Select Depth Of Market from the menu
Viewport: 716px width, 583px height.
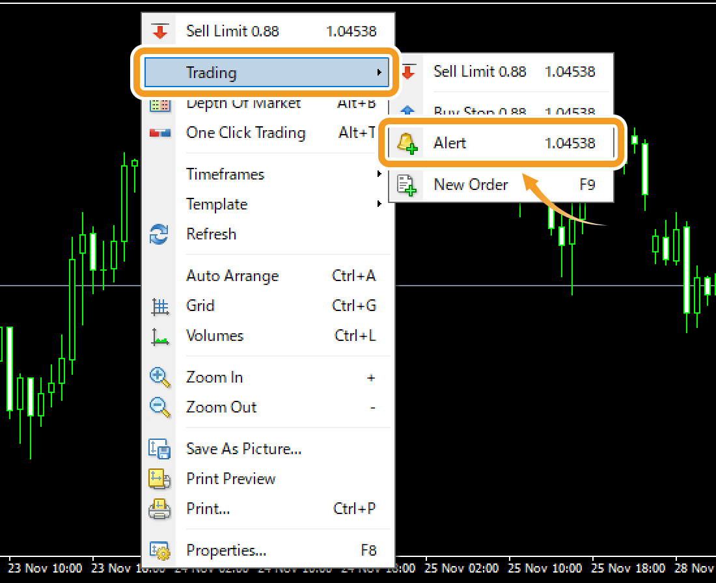(x=243, y=103)
